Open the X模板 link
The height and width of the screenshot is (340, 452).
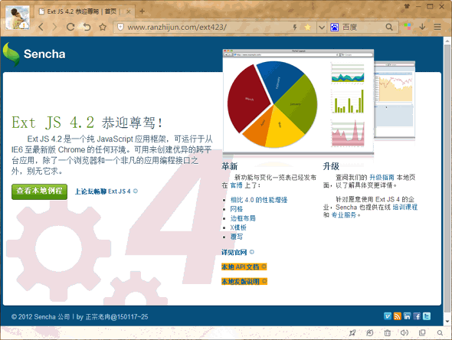(238, 227)
